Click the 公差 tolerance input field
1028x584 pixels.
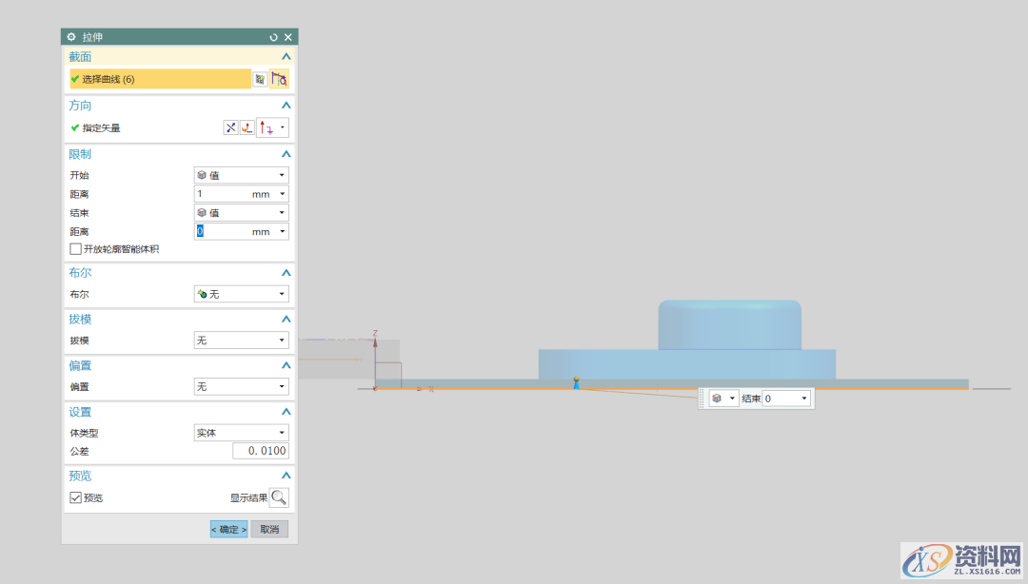click(260, 451)
